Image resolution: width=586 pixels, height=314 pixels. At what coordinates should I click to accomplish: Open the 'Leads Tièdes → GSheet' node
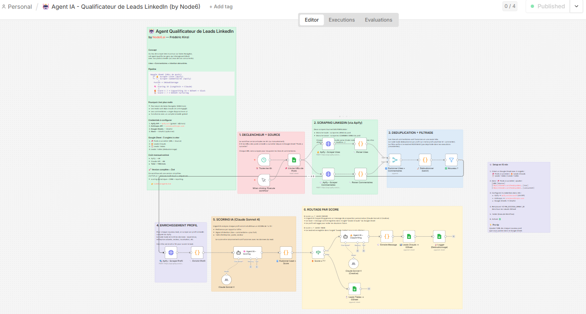coord(354,289)
